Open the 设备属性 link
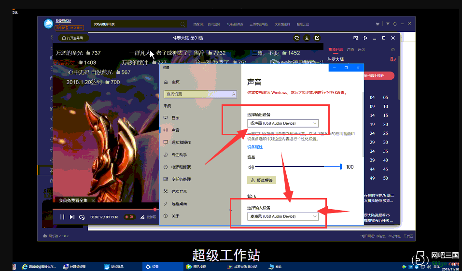This screenshot has width=462, height=271. pyautogui.click(x=255, y=147)
